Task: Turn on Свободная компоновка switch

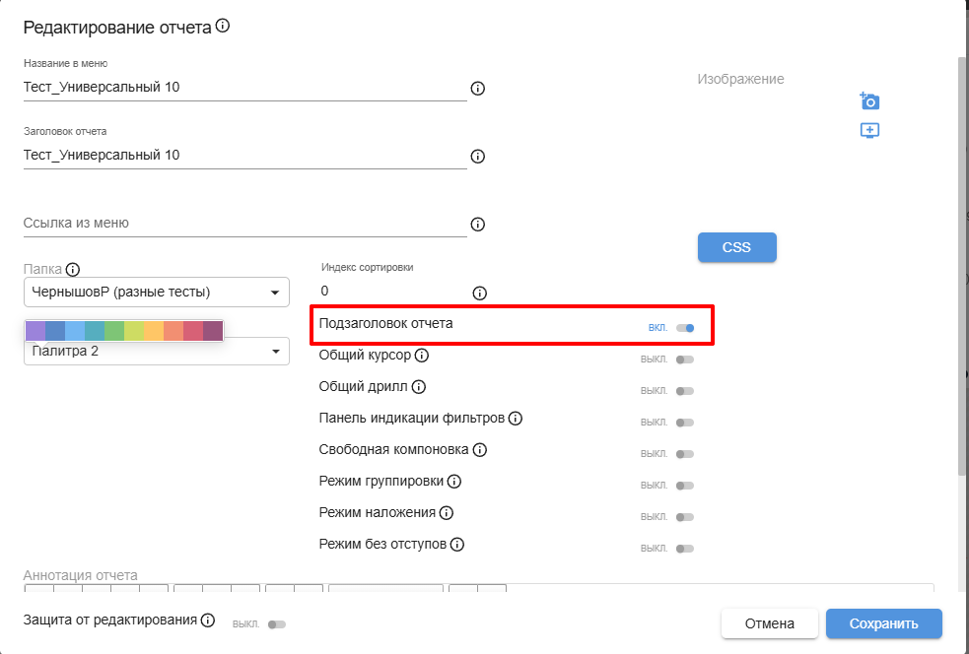Action: (x=685, y=454)
